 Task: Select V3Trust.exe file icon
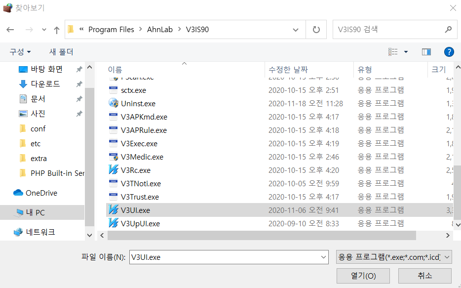pyautogui.click(x=113, y=197)
